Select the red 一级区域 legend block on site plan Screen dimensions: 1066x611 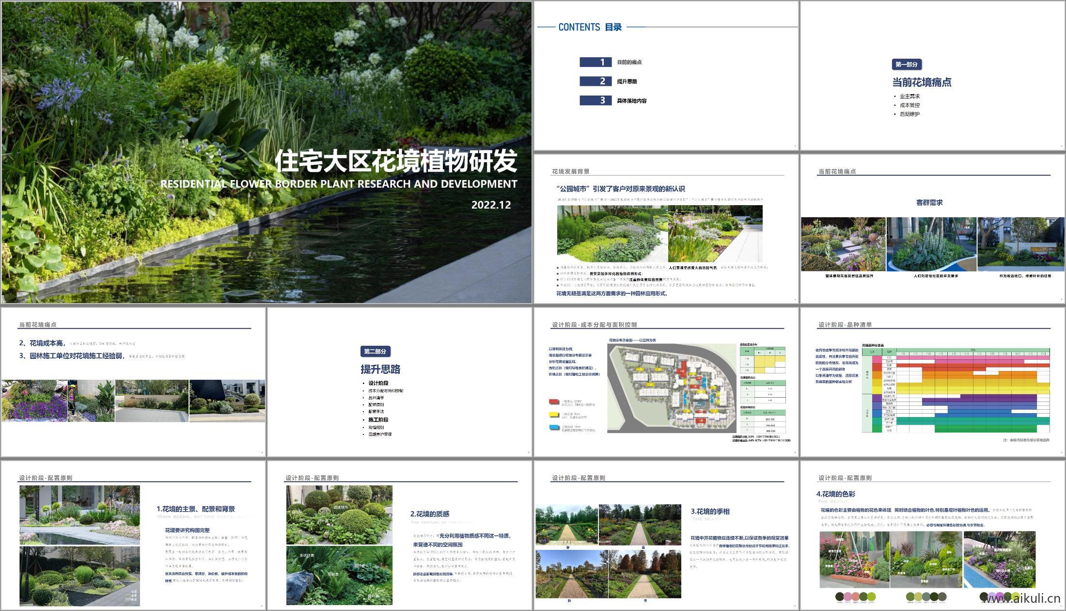[553, 402]
